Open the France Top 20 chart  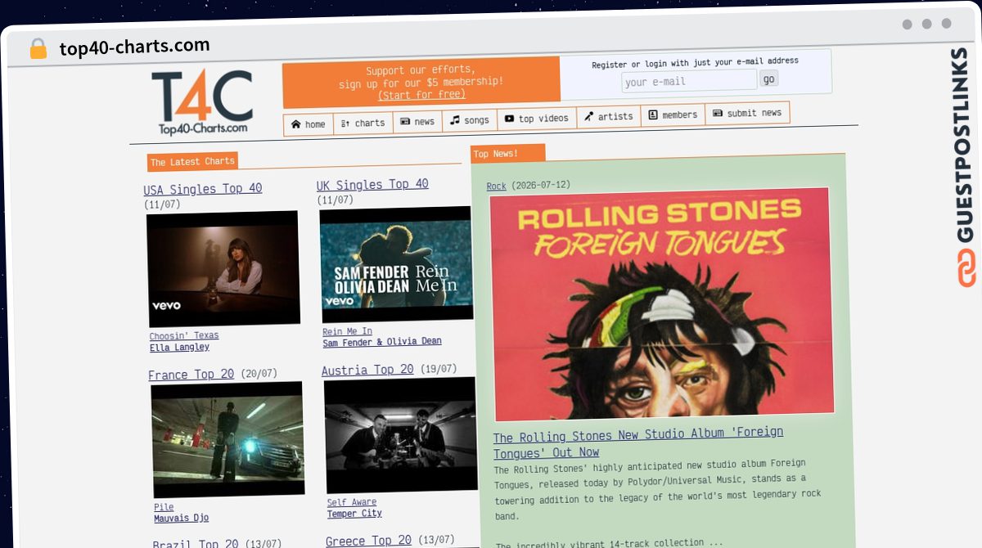[x=191, y=375]
